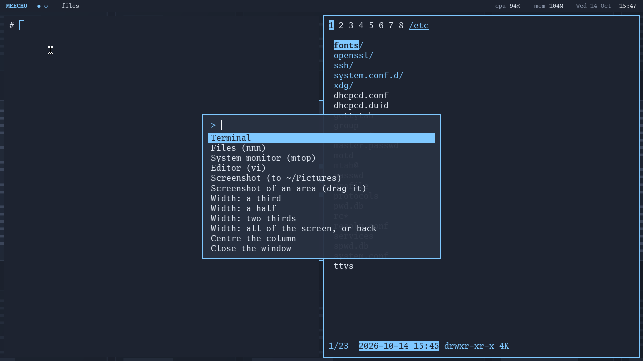Open nnn context tab 7
This screenshot has height=361, width=643.
[391, 26]
